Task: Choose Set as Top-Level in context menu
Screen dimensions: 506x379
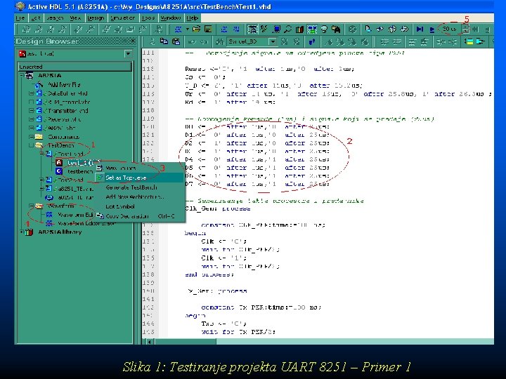Action: click(140, 178)
